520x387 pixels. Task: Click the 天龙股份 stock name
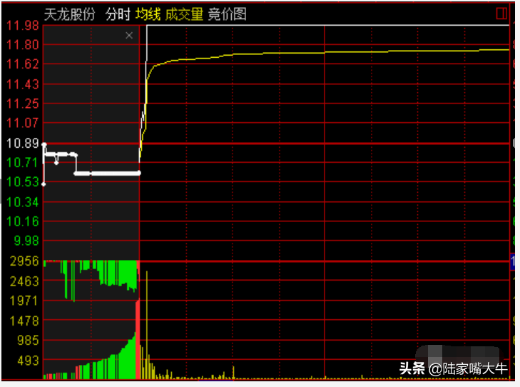tap(70, 14)
